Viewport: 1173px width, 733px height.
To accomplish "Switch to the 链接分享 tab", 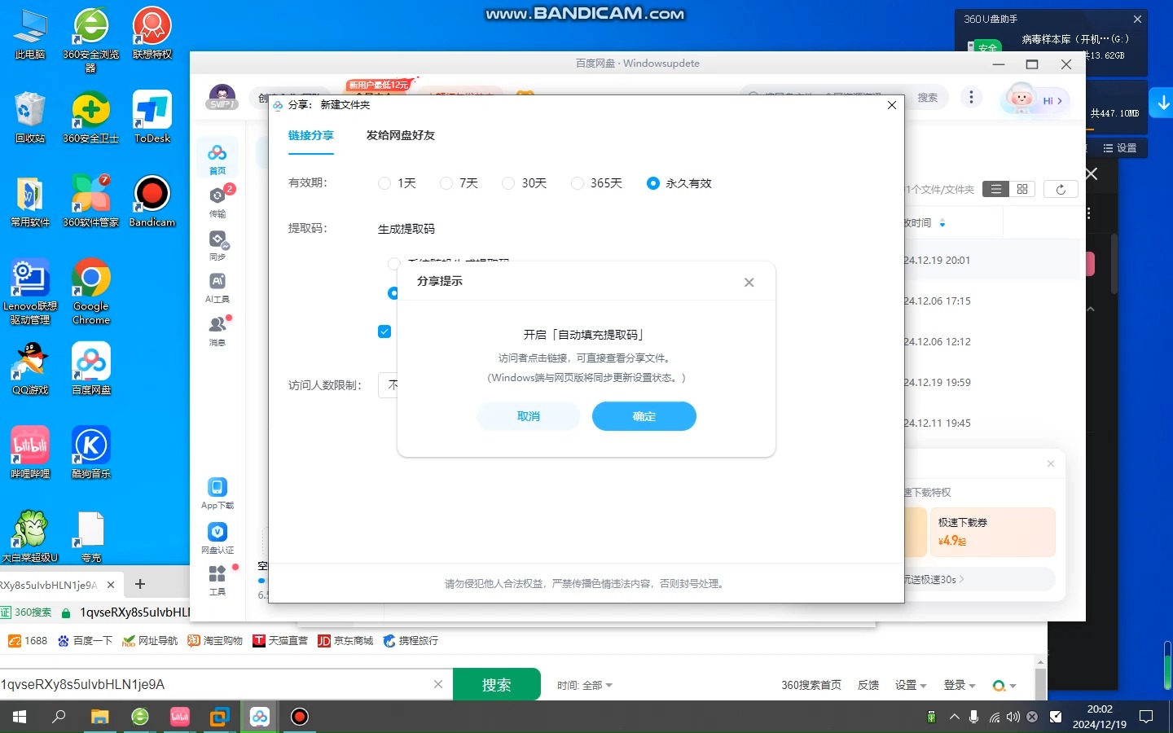I will [310, 135].
